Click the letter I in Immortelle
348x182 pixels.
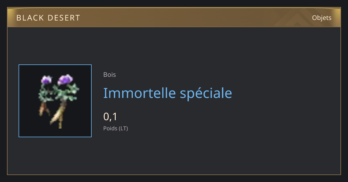[x=105, y=93]
